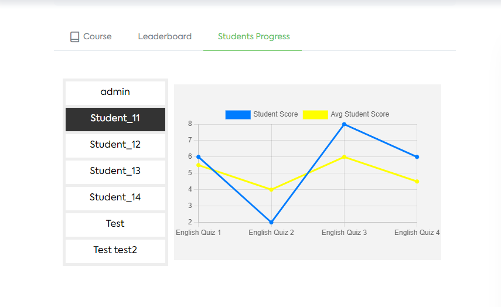Click the yellow average point at English Quiz 2
This screenshot has width=501, height=307.
click(271, 189)
